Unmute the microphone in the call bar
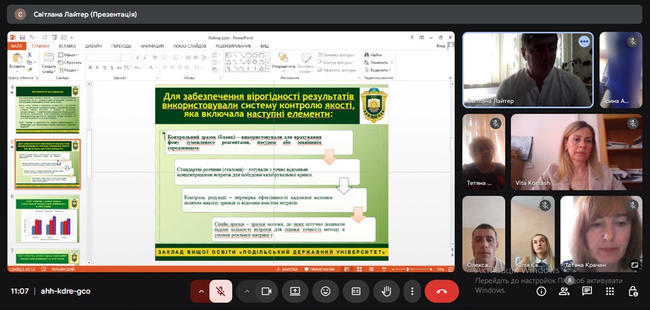Viewport: 650px width, 310px height. 220,291
